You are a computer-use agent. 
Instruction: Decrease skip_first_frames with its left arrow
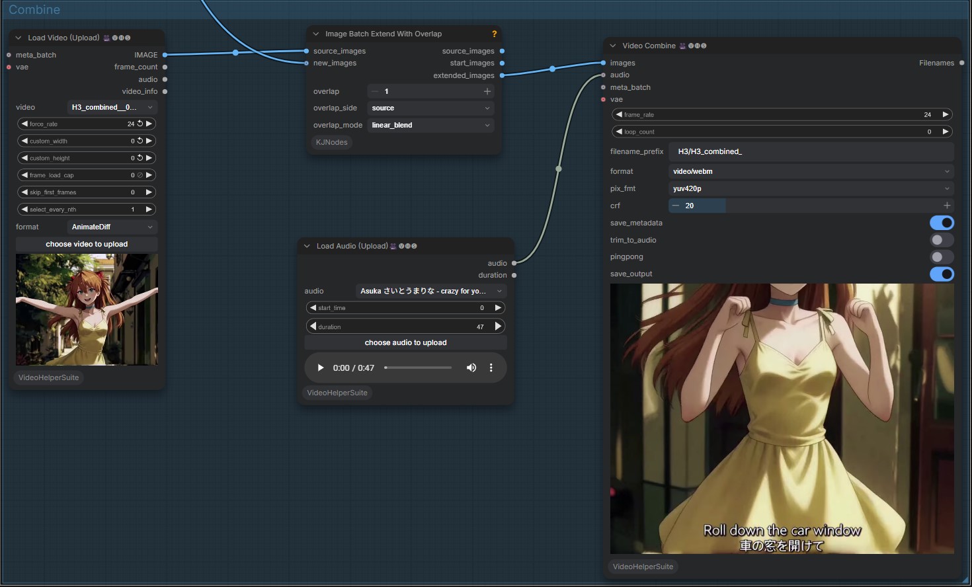(24, 192)
